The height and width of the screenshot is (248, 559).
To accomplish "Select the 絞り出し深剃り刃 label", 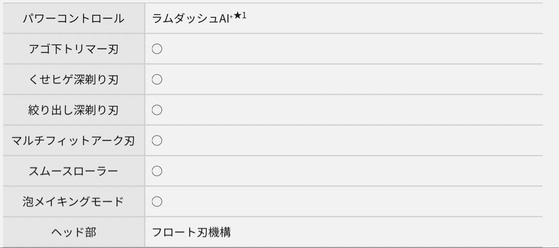I will pos(73,110).
